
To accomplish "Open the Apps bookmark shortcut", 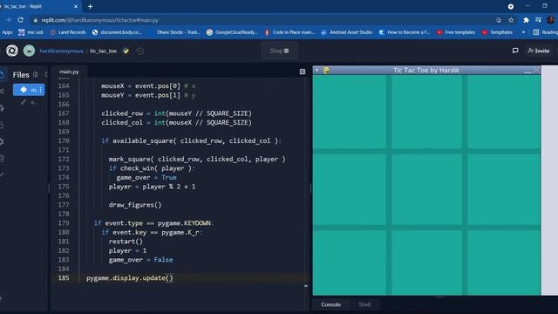I will 7,32.
